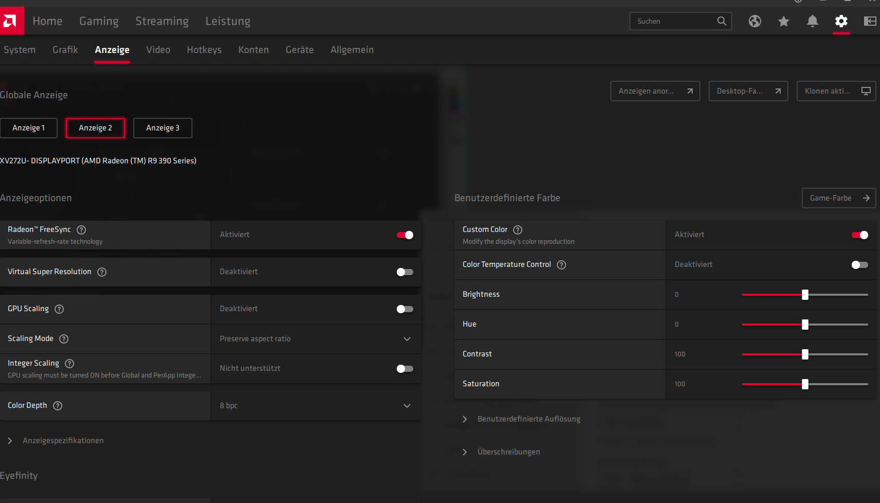Switch to Hotkeys settings tab
Screen dimensions: 880x503
click(x=204, y=50)
